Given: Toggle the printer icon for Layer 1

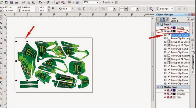Looking at the screenshot, I should tap(168, 31).
